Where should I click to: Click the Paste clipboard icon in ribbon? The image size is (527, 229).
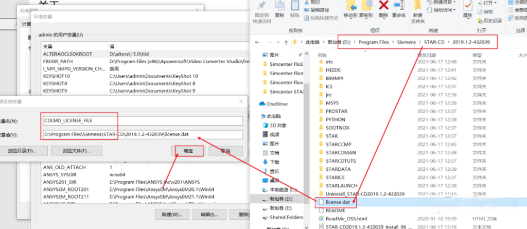(295, 6)
